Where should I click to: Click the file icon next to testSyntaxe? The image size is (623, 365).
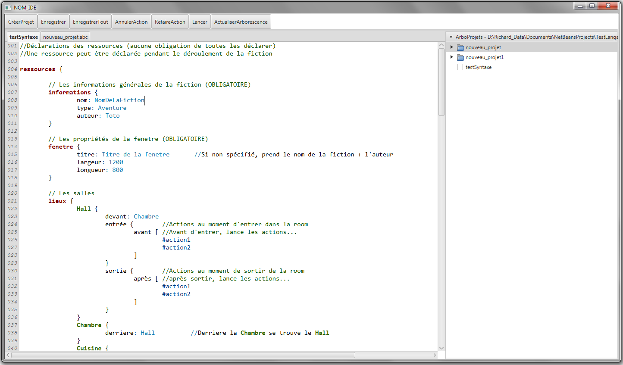point(460,67)
